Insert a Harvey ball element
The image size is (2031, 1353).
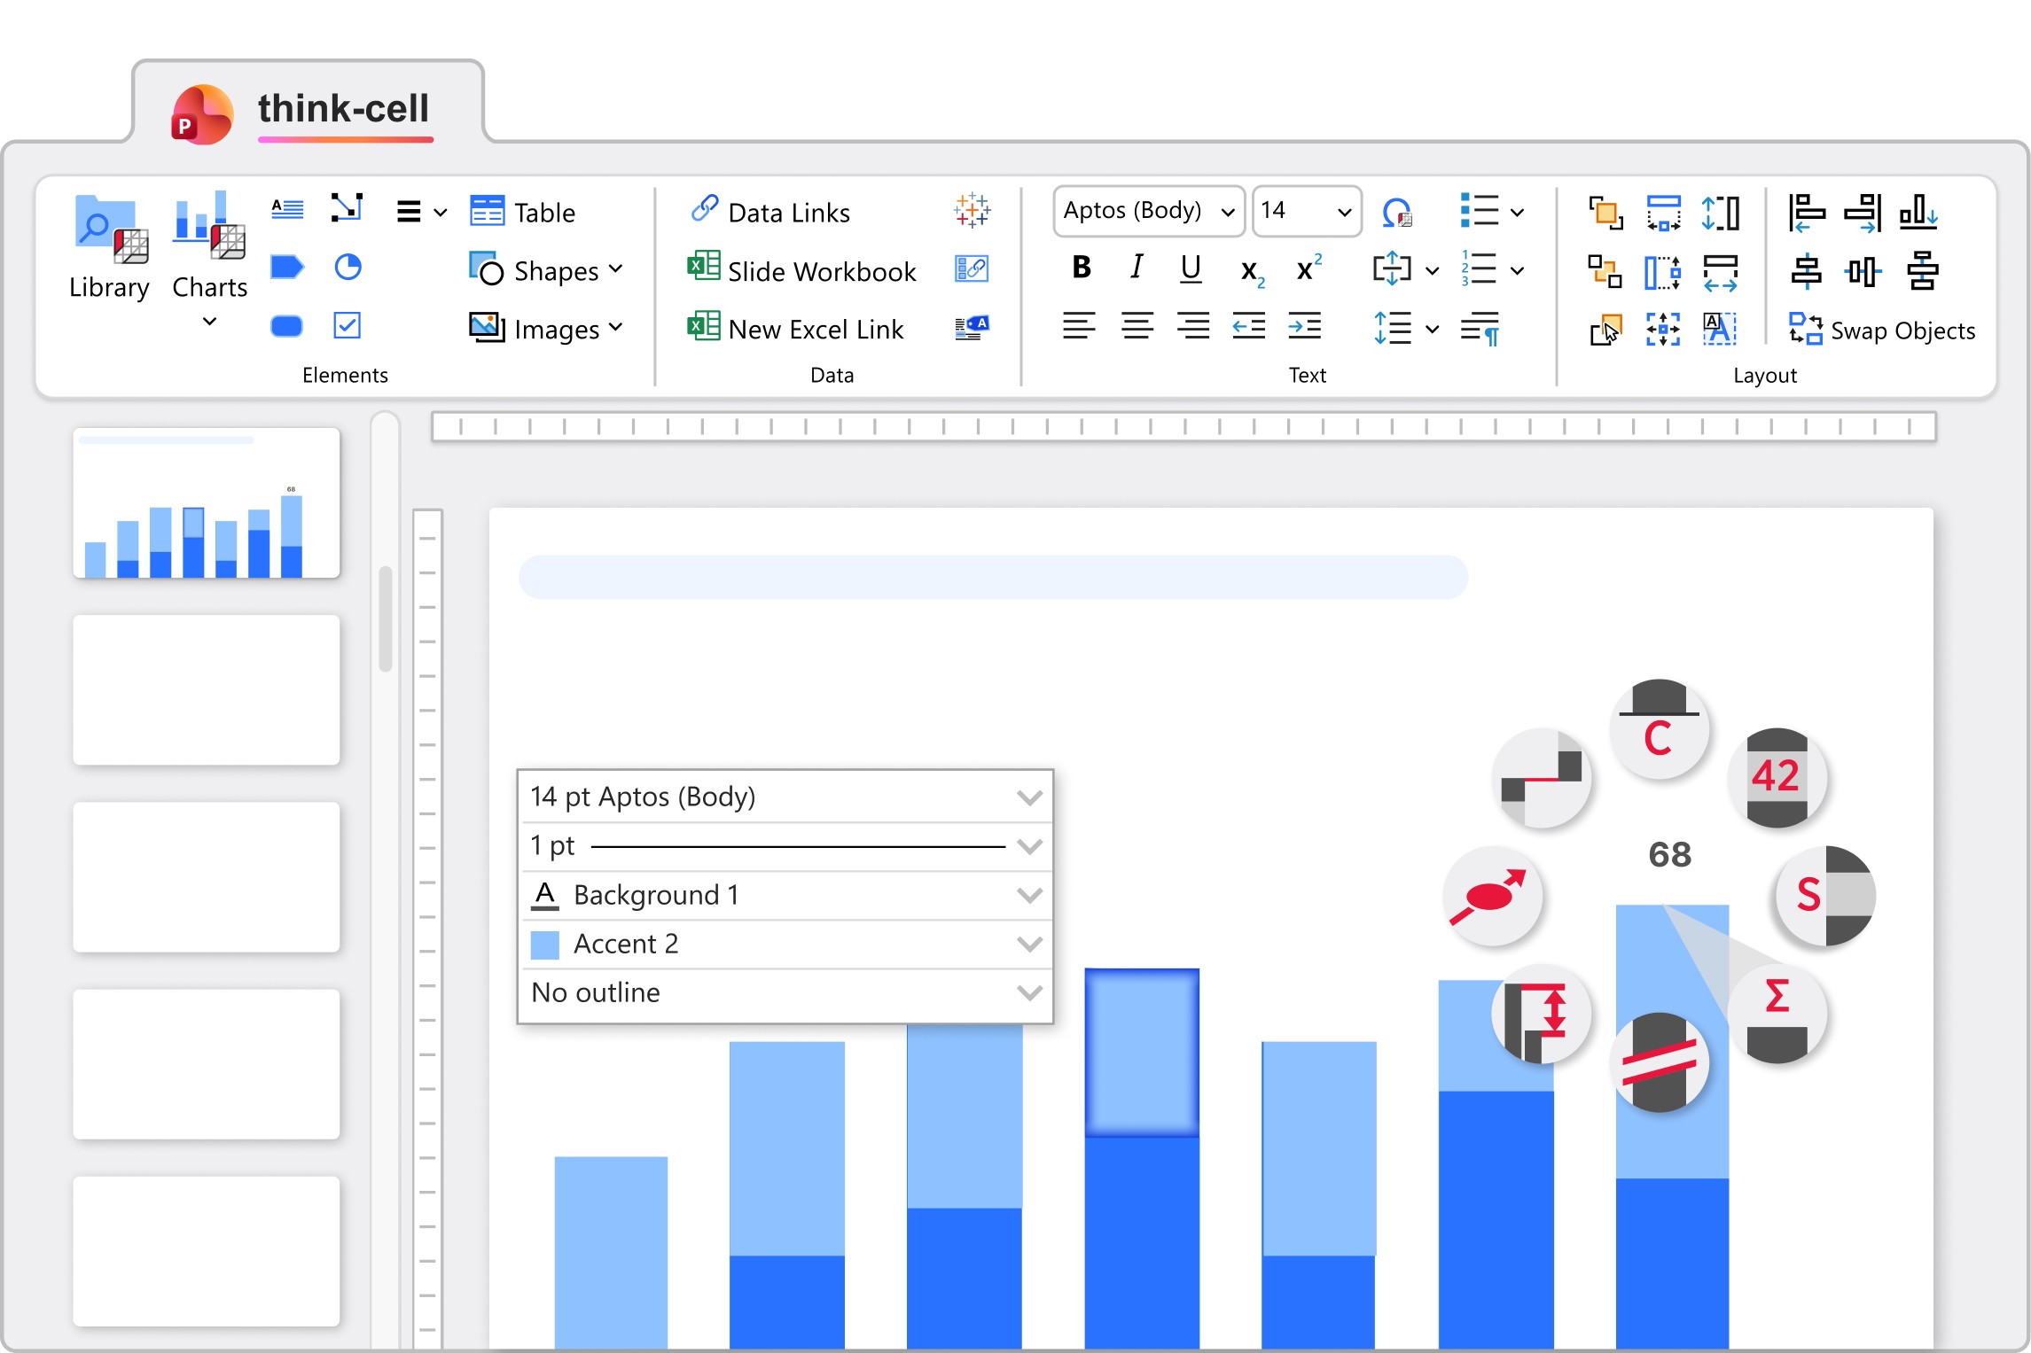click(347, 267)
